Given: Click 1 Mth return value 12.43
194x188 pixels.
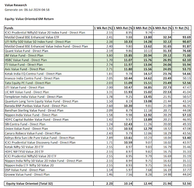Looking at the screenshot, I should (128, 124).
